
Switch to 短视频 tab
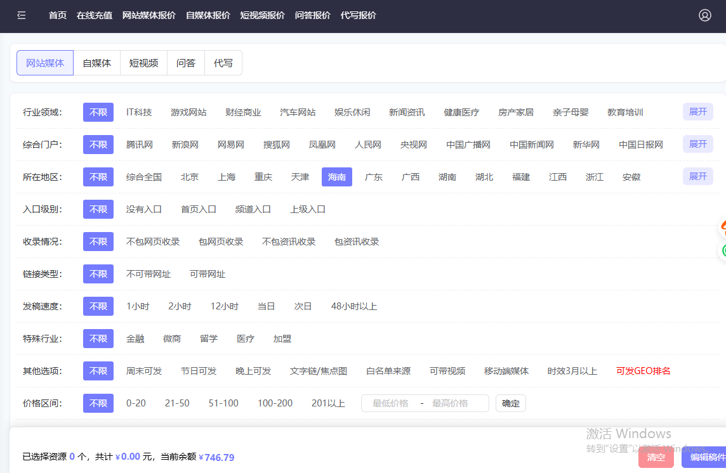tap(143, 63)
